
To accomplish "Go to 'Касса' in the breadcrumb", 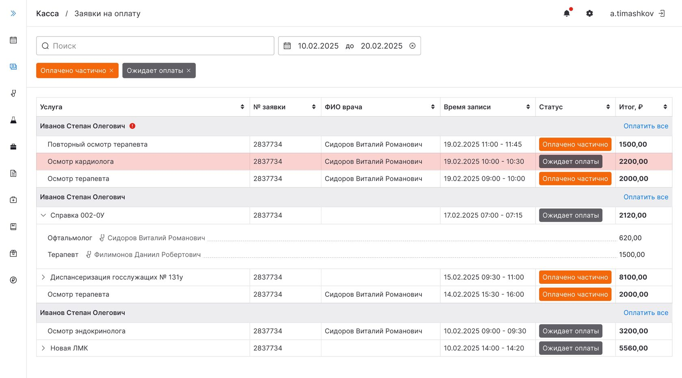I will coord(47,13).
